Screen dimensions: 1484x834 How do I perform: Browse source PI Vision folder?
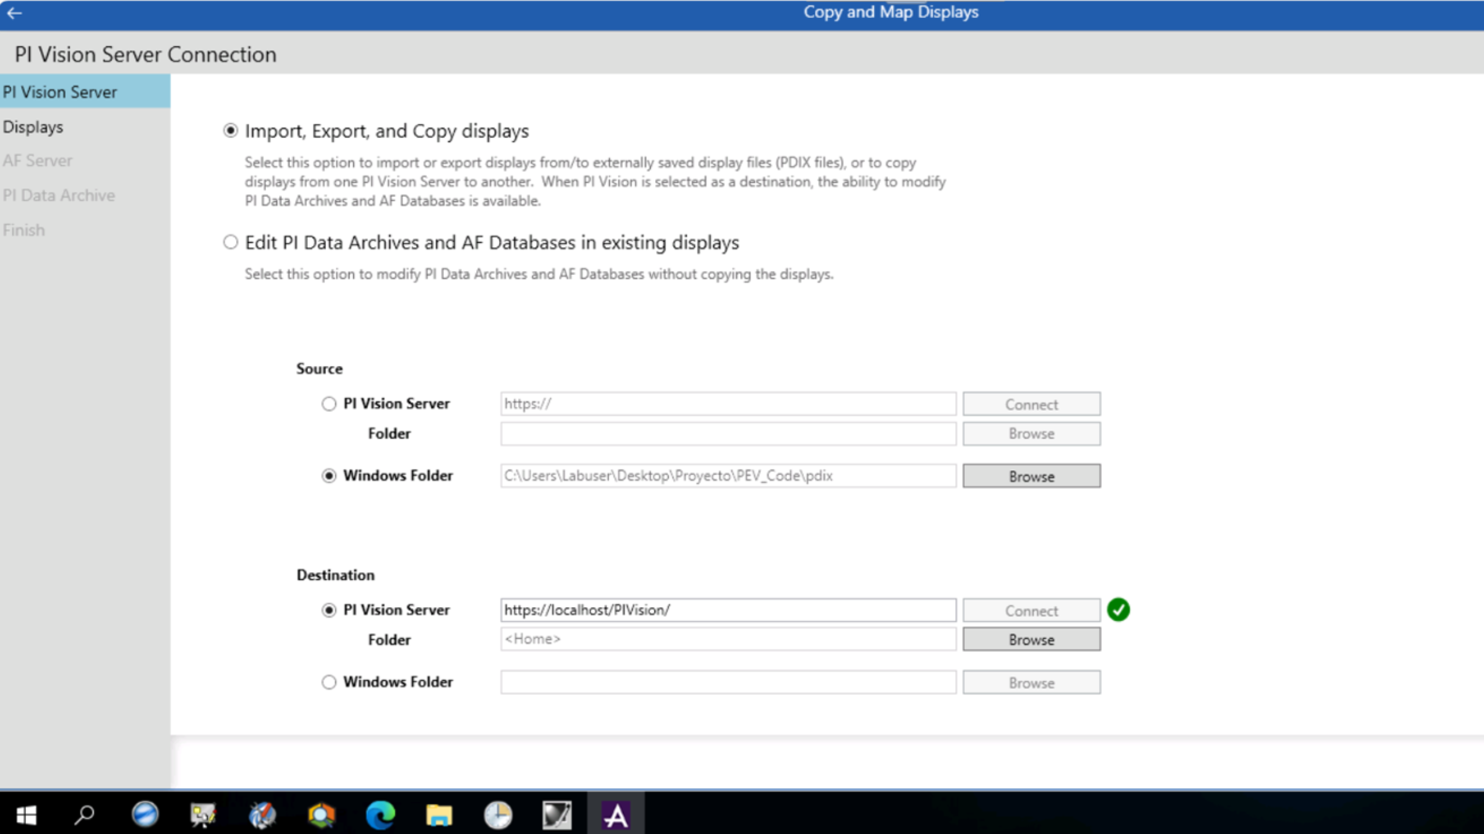tap(1031, 434)
